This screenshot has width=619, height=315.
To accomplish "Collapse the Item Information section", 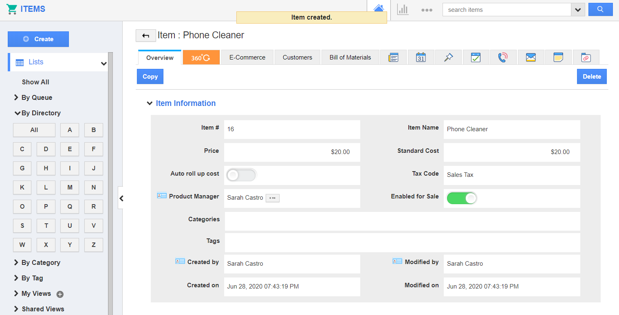I will coord(149,104).
